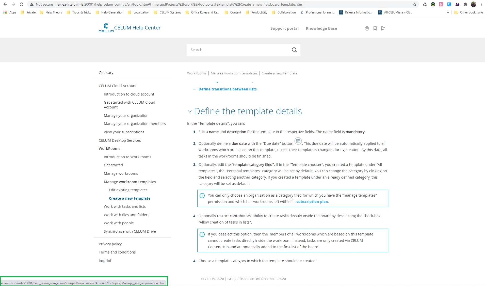Screen dimensions: 485x286
Task: Open CELUM Cloud Account in sidebar
Action: [x=118, y=86]
